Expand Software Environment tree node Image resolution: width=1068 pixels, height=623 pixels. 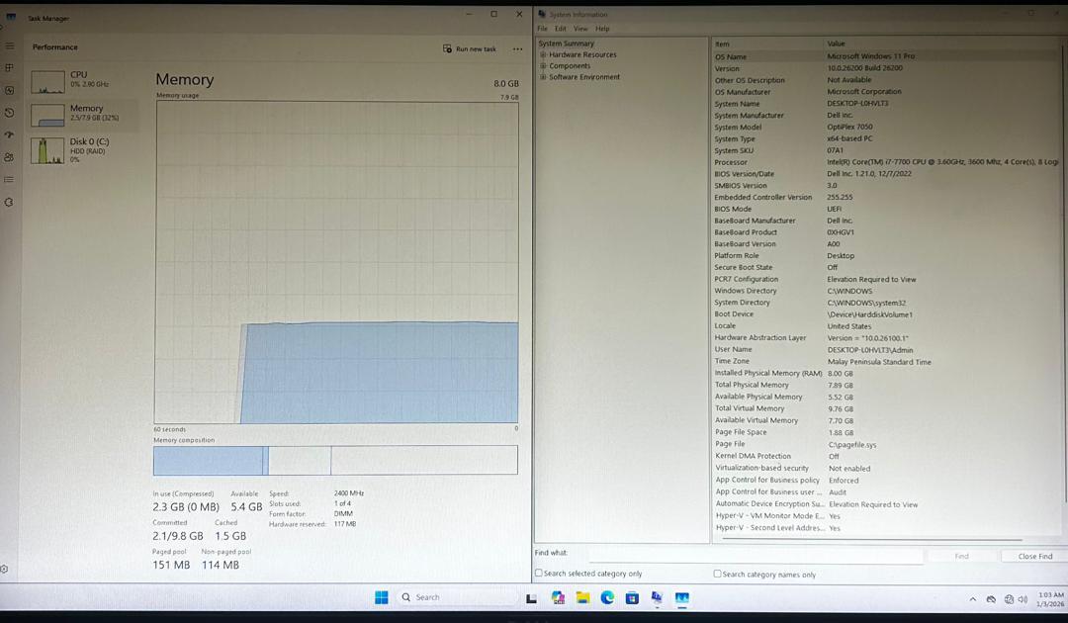(543, 77)
